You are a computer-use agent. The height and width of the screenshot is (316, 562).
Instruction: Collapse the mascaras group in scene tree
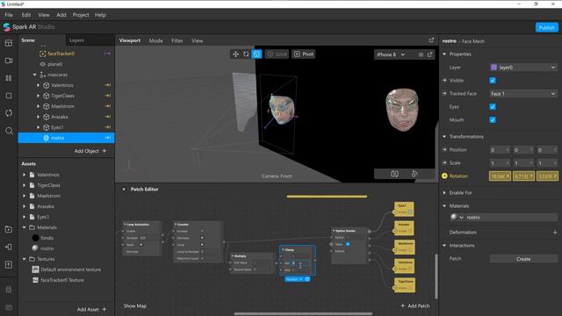pyautogui.click(x=35, y=75)
